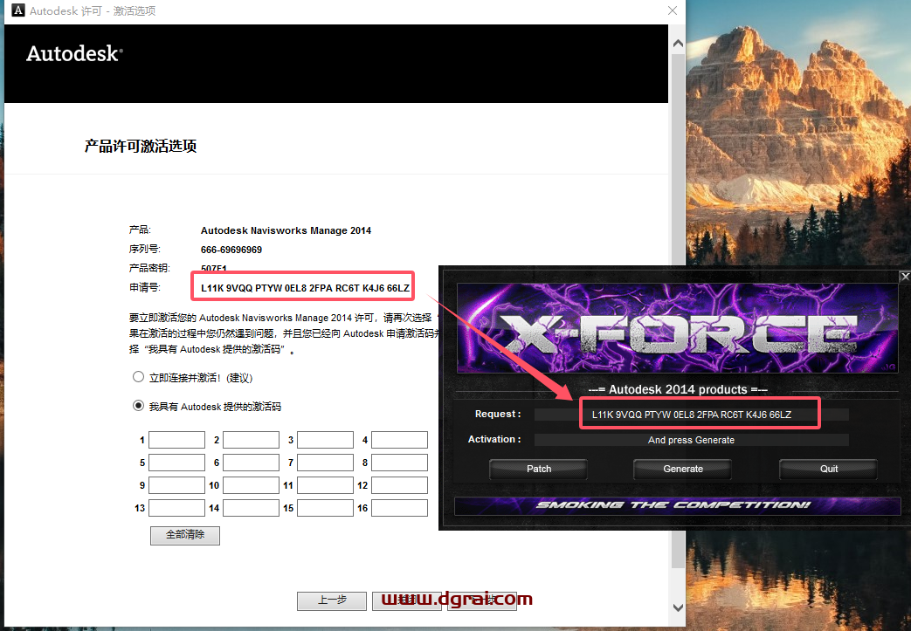Click the '上一步' back button
Image resolution: width=911 pixels, height=631 pixels.
[332, 600]
